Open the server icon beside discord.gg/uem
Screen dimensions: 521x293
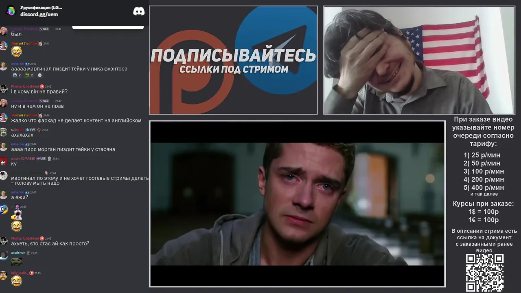coord(11,11)
